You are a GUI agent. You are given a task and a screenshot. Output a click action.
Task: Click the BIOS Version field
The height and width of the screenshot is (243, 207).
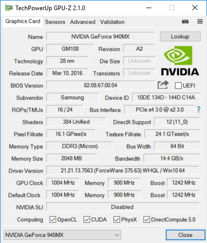coord(100,85)
